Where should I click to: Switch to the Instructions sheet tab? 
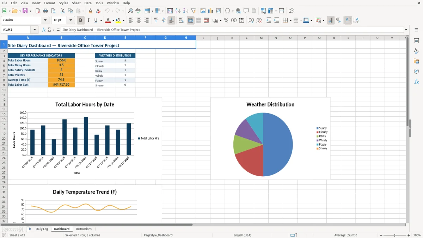click(x=84, y=229)
